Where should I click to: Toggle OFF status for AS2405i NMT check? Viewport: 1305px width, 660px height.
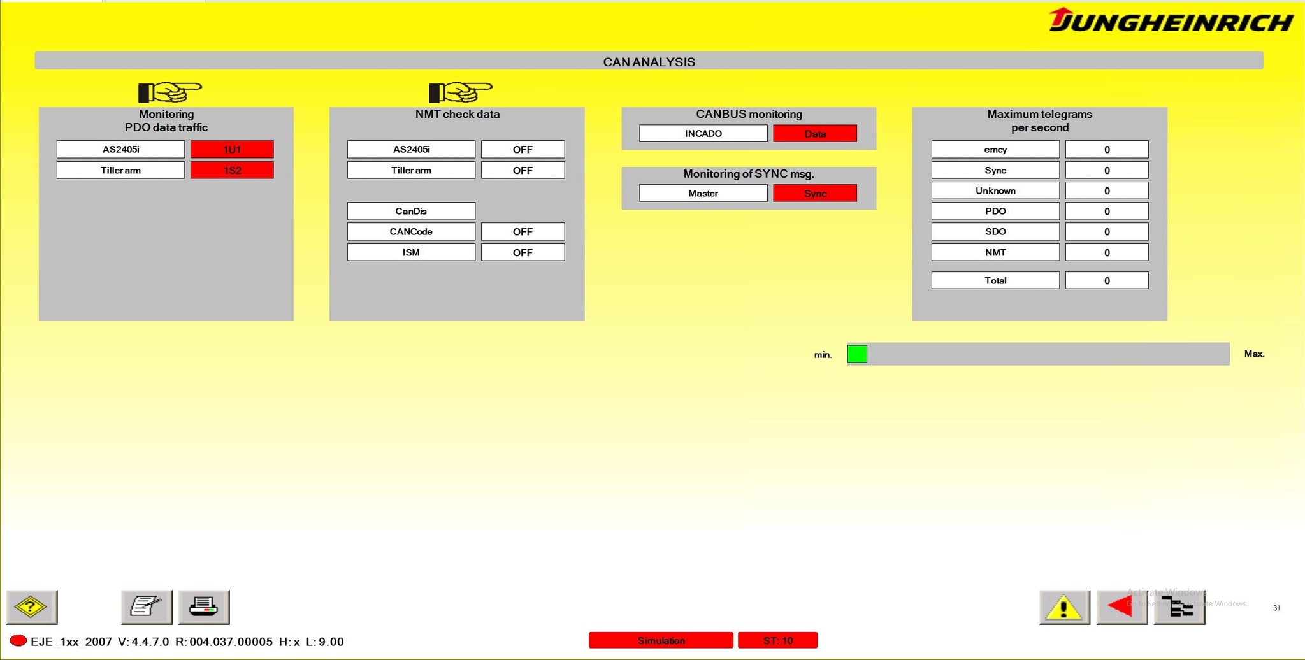(x=523, y=150)
